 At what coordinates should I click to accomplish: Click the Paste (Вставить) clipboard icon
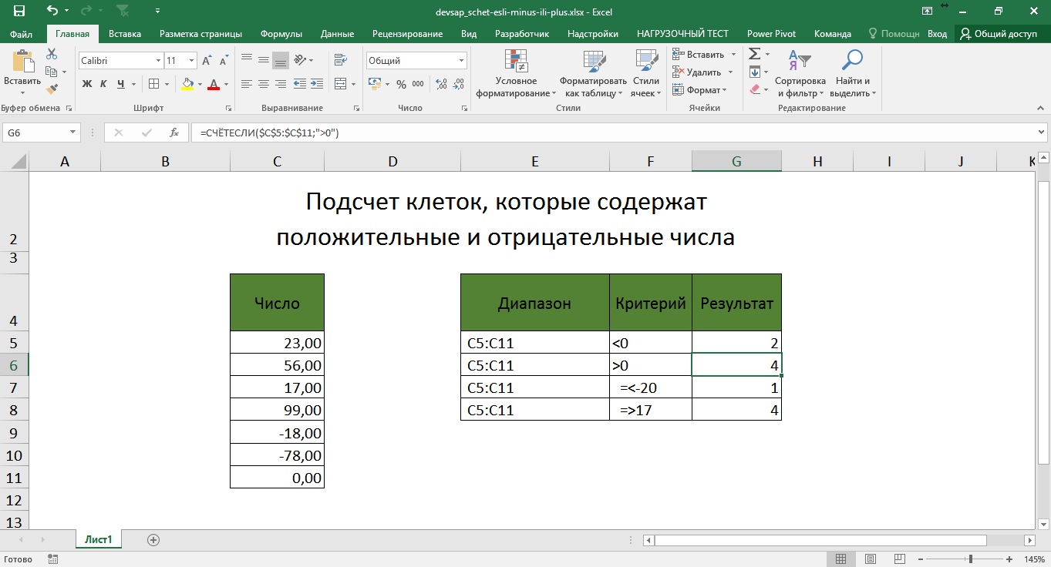pos(22,62)
